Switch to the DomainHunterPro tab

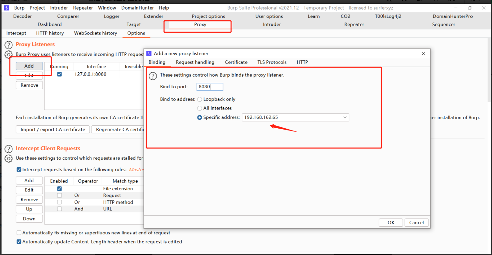[453, 16]
